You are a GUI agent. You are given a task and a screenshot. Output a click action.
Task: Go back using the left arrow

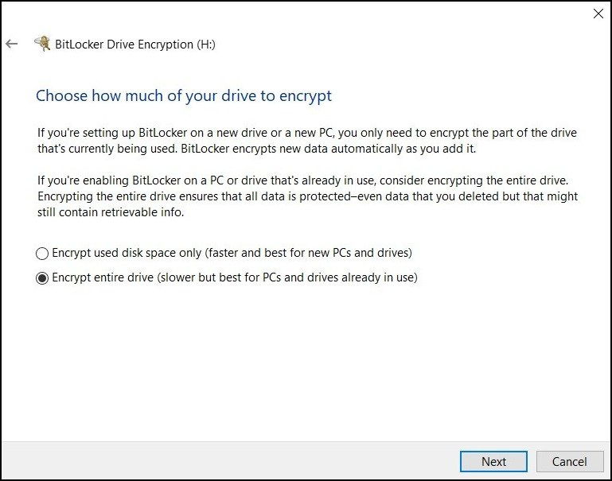point(12,44)
